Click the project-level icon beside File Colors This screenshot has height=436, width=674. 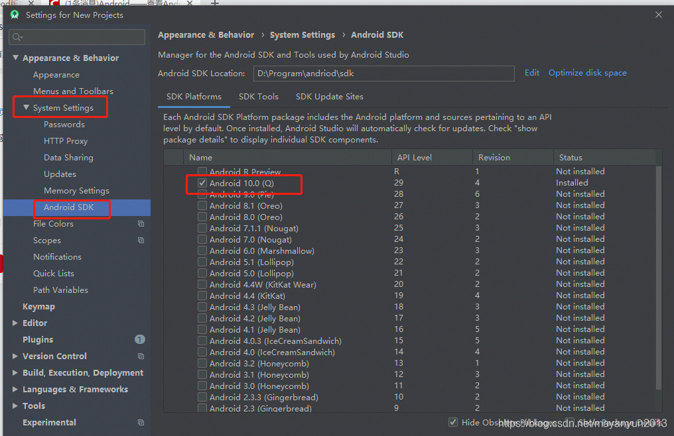pos(141,223)
